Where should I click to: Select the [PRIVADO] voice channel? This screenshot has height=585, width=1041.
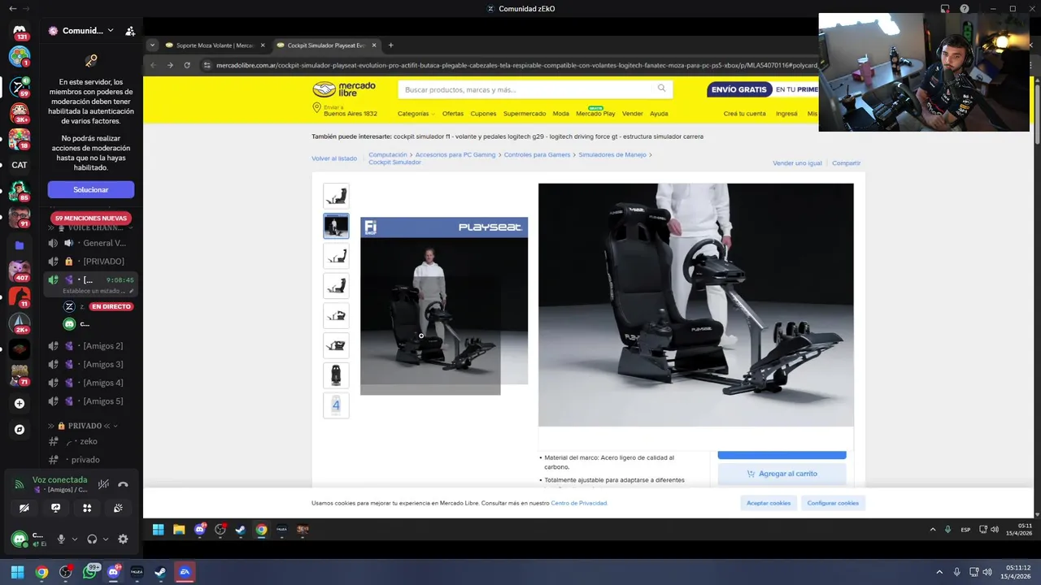pos(89,261)
